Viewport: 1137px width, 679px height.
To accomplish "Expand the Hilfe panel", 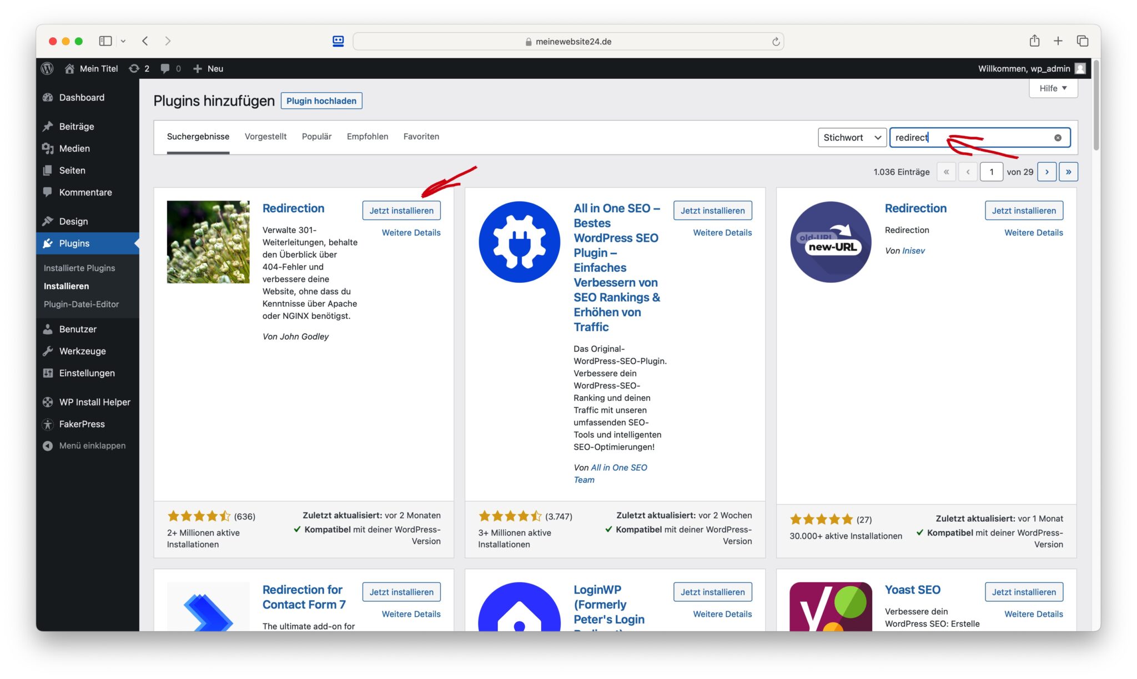I will (x=1053, y=88).
